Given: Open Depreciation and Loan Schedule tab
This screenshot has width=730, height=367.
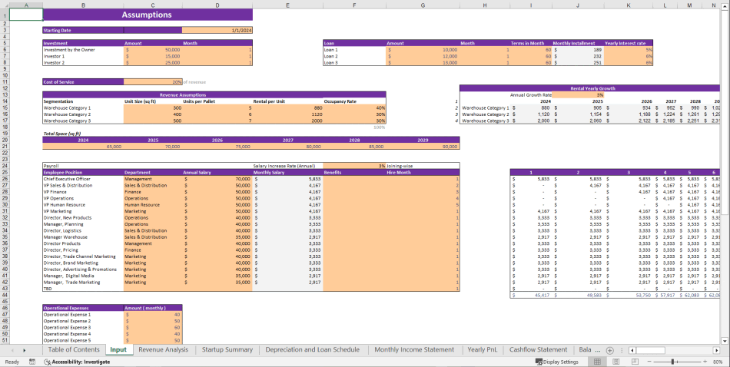Looking at the screenshot, I should click(312, 349).
